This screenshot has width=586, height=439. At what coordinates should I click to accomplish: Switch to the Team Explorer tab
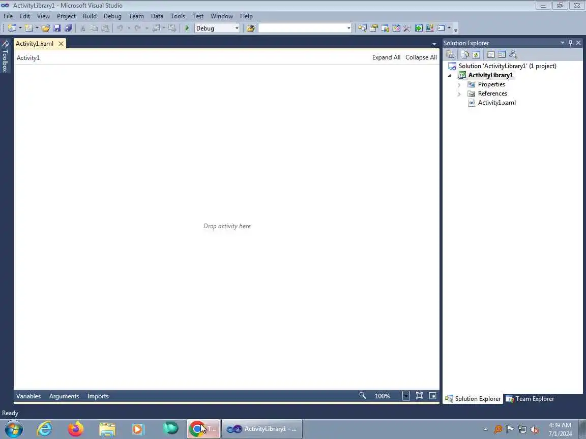pyautogui.click(x=530, y=399)
